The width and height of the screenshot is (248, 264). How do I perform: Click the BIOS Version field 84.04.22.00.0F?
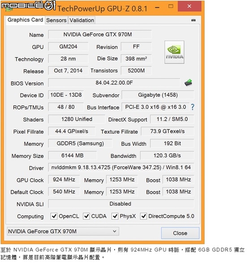[114, 83]
